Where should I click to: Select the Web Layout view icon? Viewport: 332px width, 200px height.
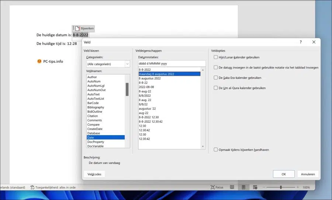[255, 187]
